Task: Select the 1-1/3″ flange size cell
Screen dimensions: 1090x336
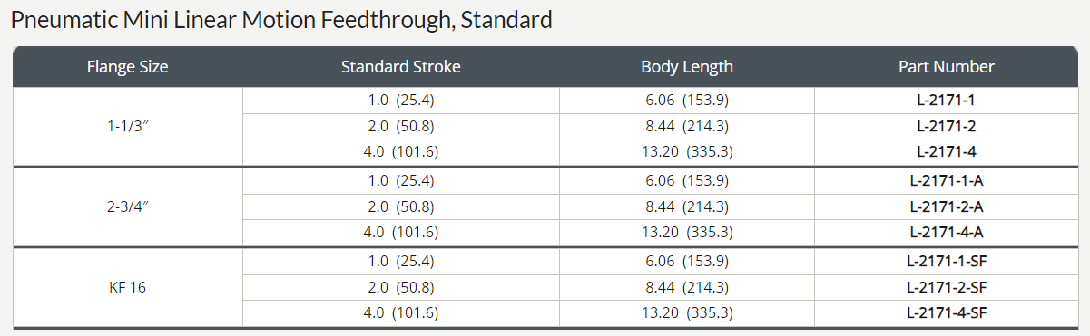Action: pos(128,126)
